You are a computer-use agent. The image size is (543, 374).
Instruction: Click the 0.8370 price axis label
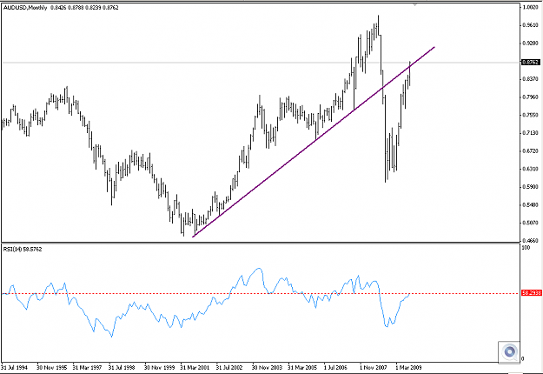tap(530, 79)
